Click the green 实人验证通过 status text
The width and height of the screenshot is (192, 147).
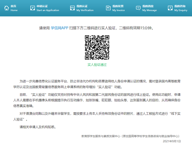coord(97,65)
